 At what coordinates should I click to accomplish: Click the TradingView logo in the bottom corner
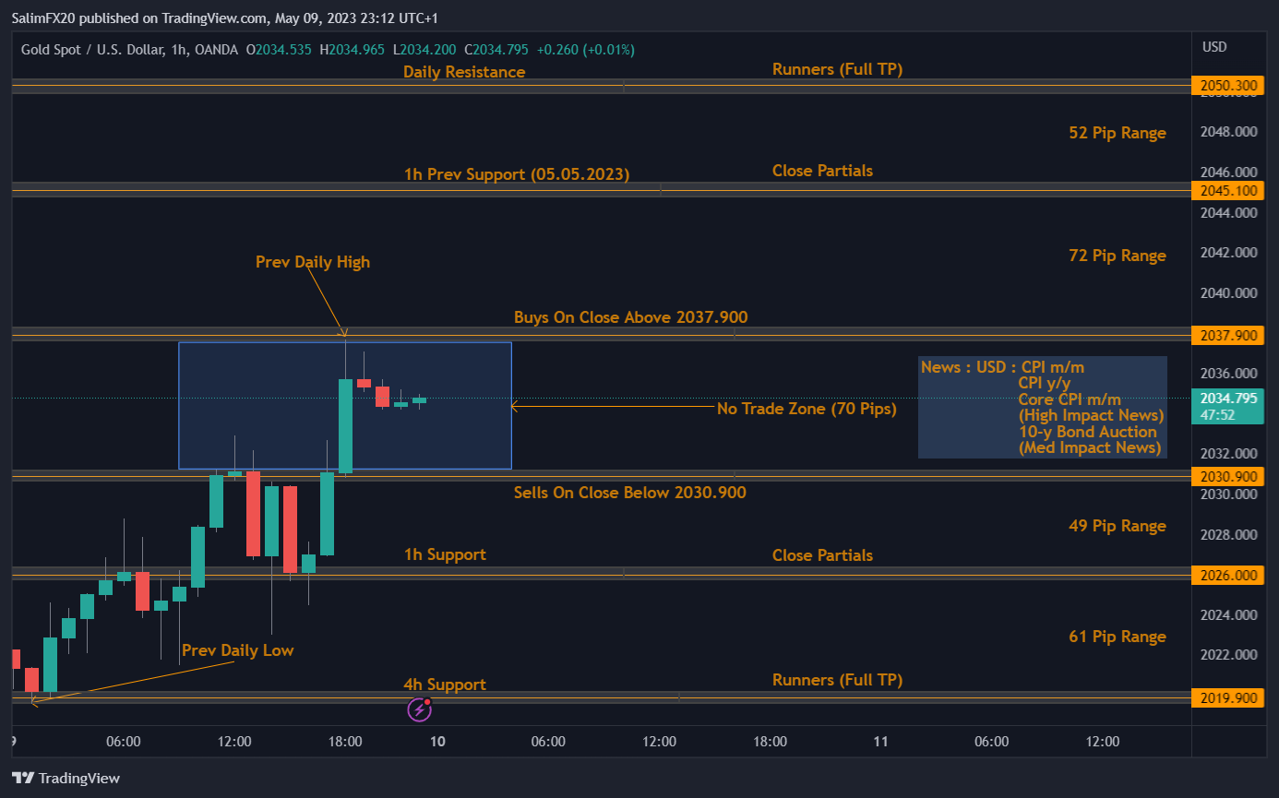(65, 778)
